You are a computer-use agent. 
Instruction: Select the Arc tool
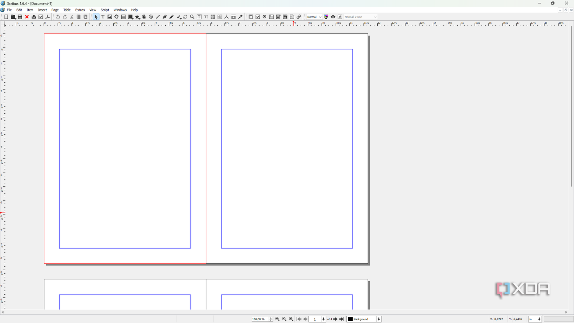pos(144,17)
